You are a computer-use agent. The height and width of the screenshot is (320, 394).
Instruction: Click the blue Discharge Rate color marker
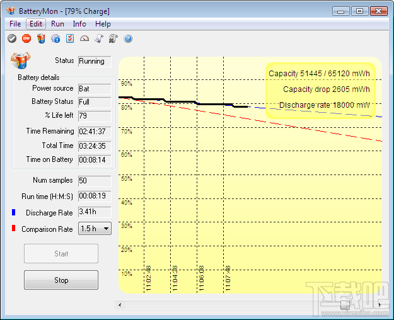(x=14, y=212)
